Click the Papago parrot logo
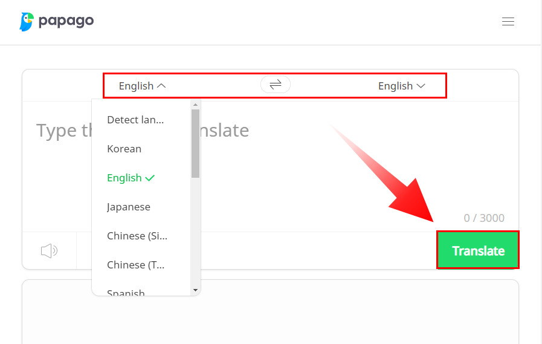542x344 pixels. click(27, 22)
